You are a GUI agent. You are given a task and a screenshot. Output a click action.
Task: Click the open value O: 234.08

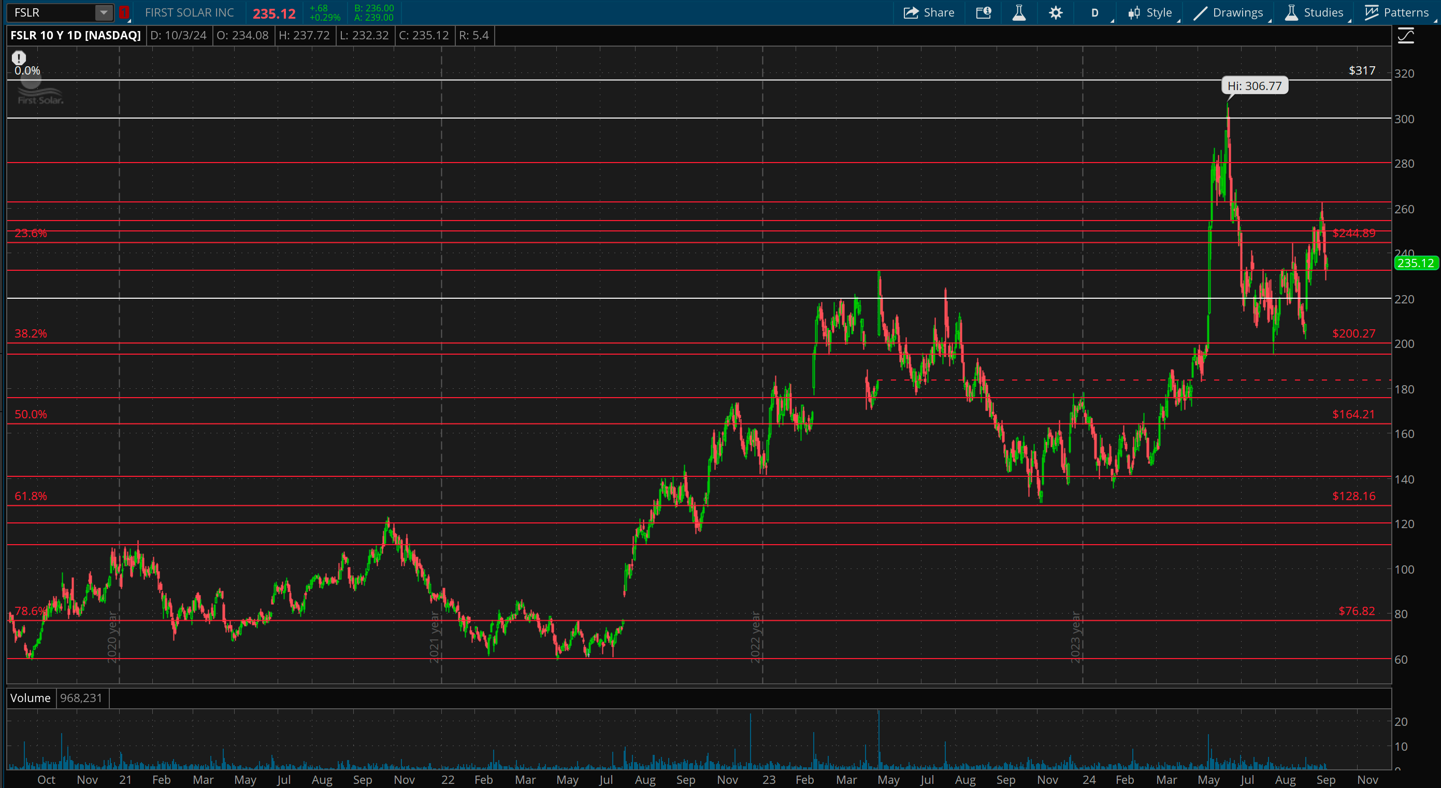(242, 35)
